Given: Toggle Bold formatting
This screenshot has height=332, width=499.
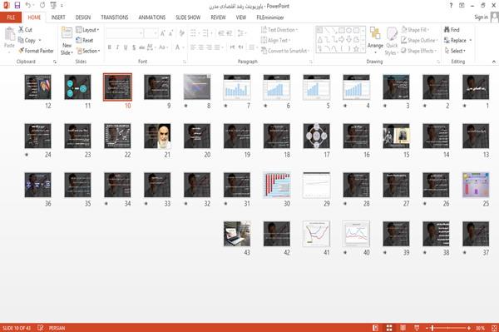Looking at the screenshot, I should tap(110, 47).
